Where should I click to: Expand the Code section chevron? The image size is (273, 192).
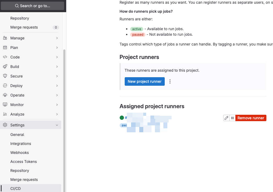(x=57, y=57)
